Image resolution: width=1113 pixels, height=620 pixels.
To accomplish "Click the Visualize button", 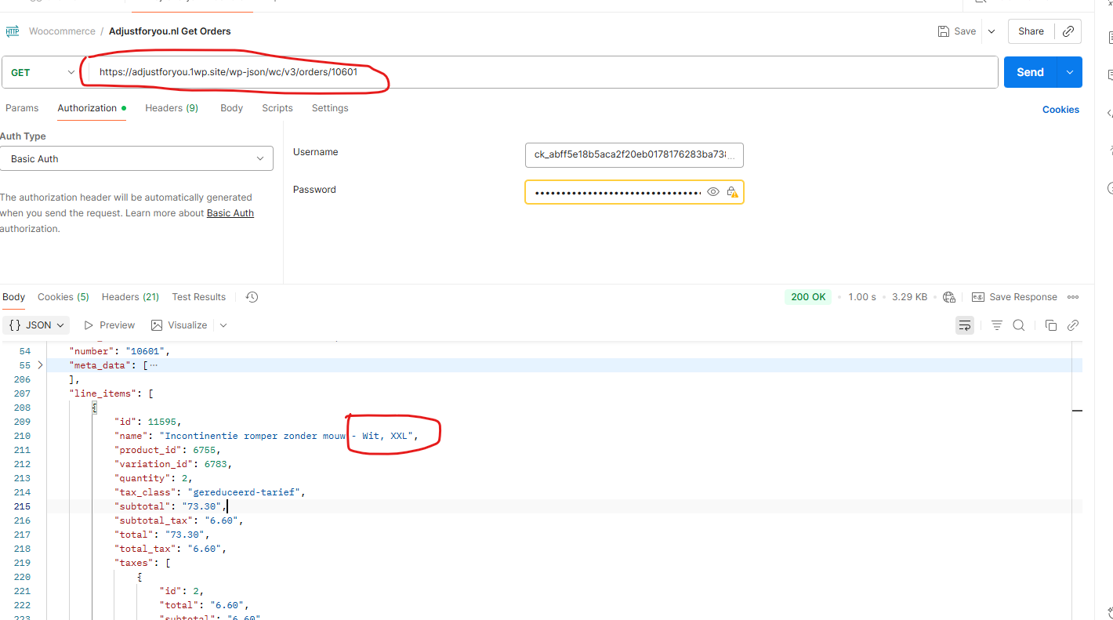I will pos(179,325).
